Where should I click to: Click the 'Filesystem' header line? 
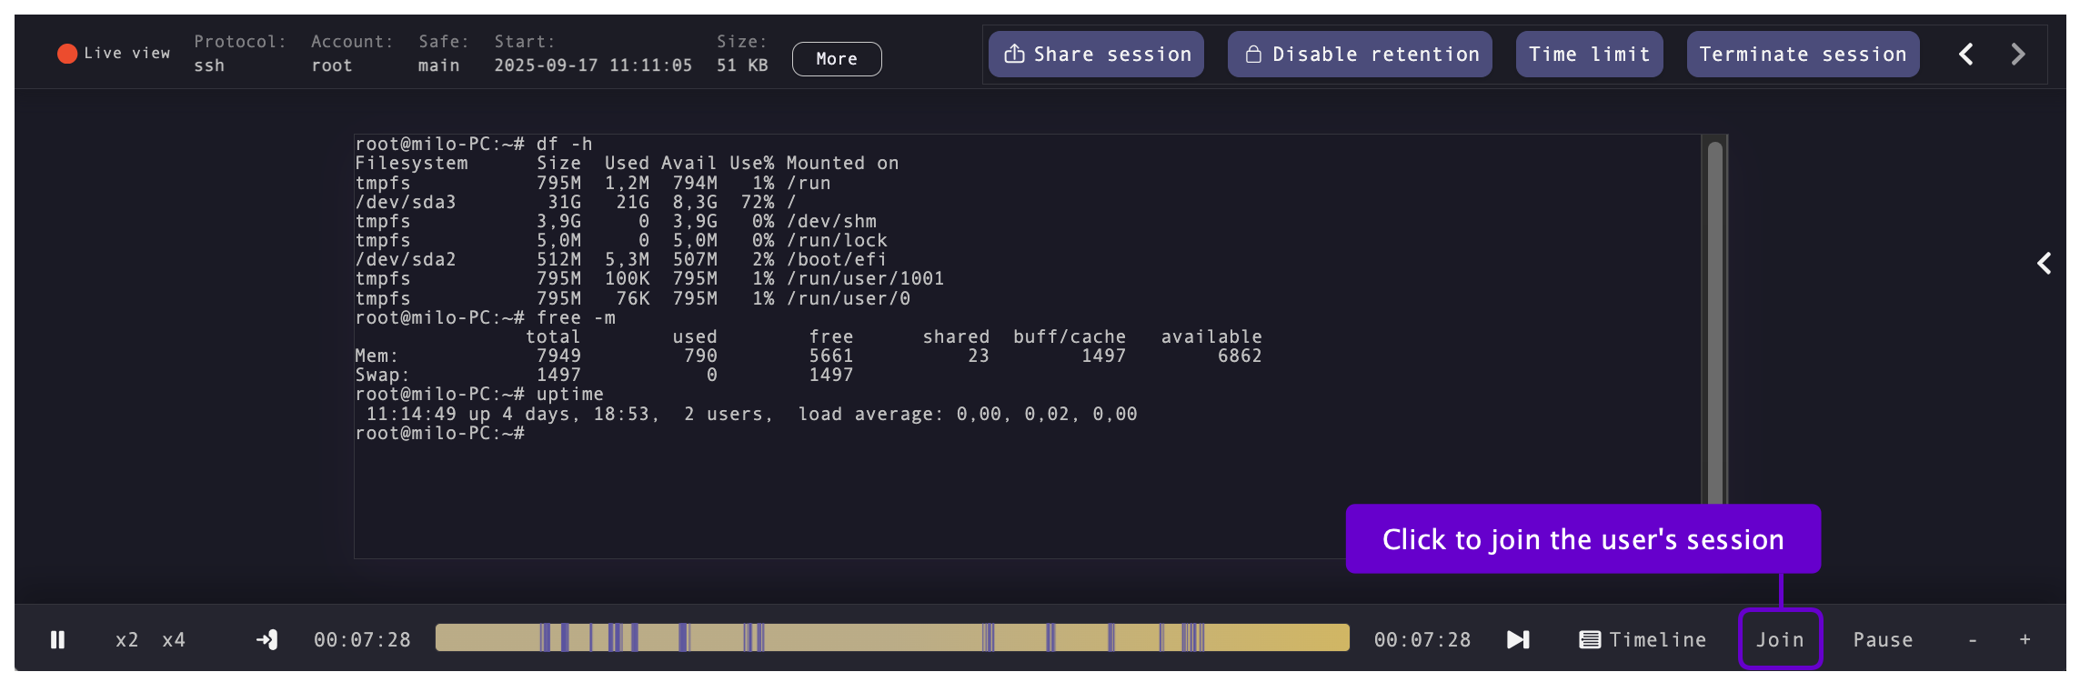tap(627, 164)
